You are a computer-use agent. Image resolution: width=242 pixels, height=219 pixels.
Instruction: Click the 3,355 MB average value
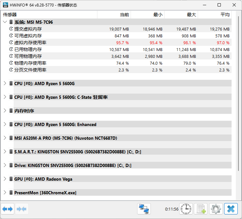221,56
